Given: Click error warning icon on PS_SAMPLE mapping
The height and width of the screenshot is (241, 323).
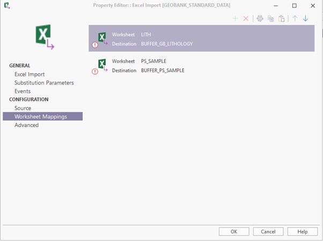Looking at the screenshot, I should point(95,71).
